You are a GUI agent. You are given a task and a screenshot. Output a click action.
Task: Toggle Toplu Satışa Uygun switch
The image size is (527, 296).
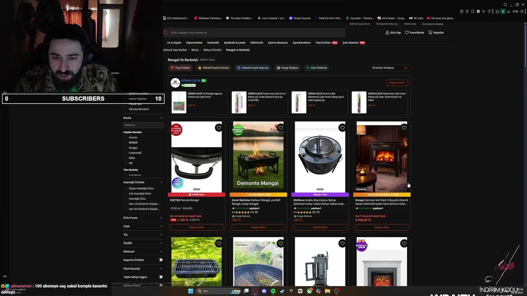coord(161,277)
